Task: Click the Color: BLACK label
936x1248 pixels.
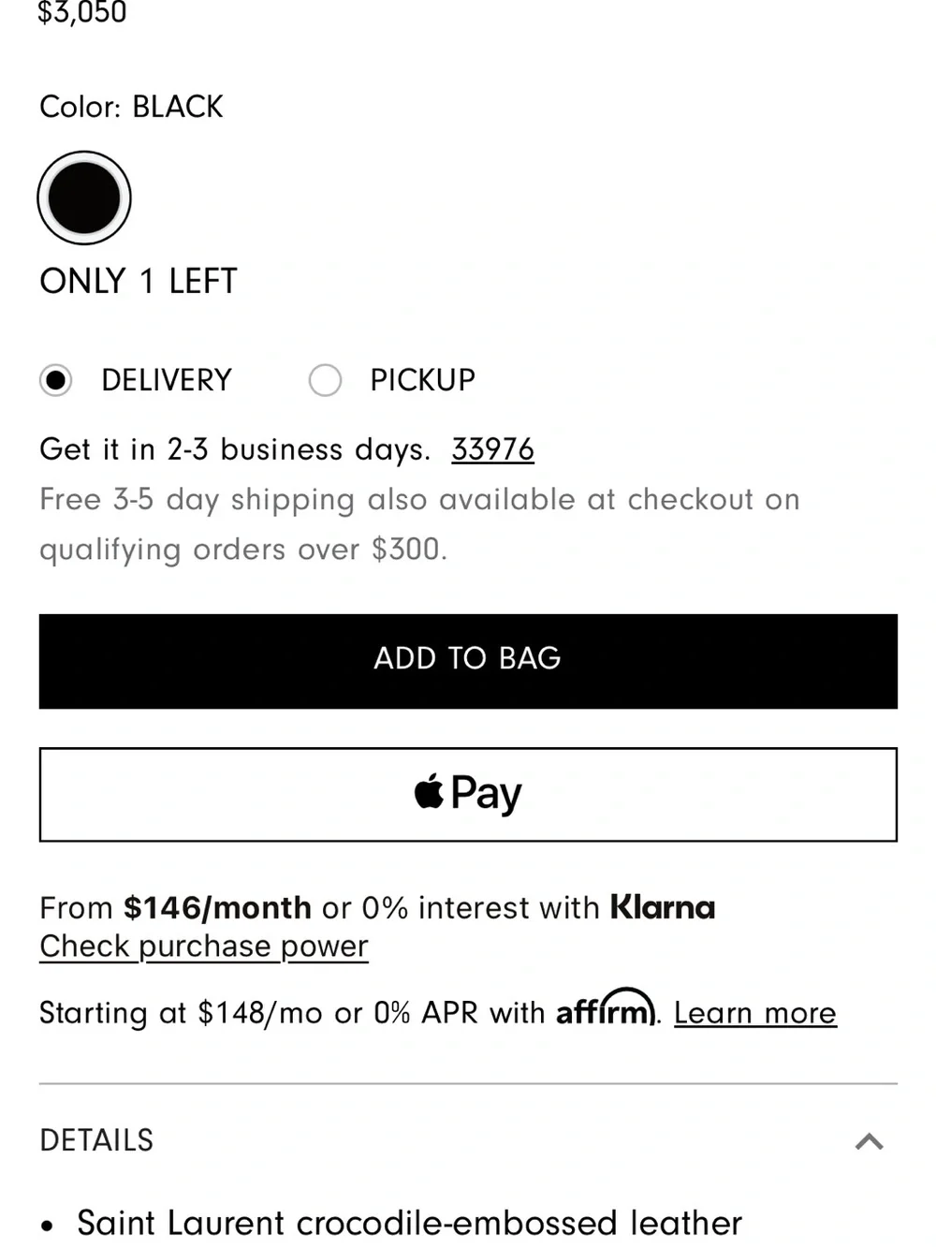Action: tap(131, 107)
